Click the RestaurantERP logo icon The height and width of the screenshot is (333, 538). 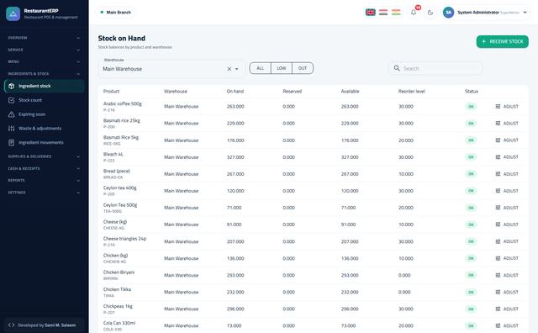click(x=13, y=13)
